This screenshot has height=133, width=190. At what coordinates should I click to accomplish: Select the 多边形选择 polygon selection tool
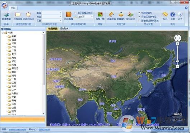pyautogui.click(x=28, y=16)
